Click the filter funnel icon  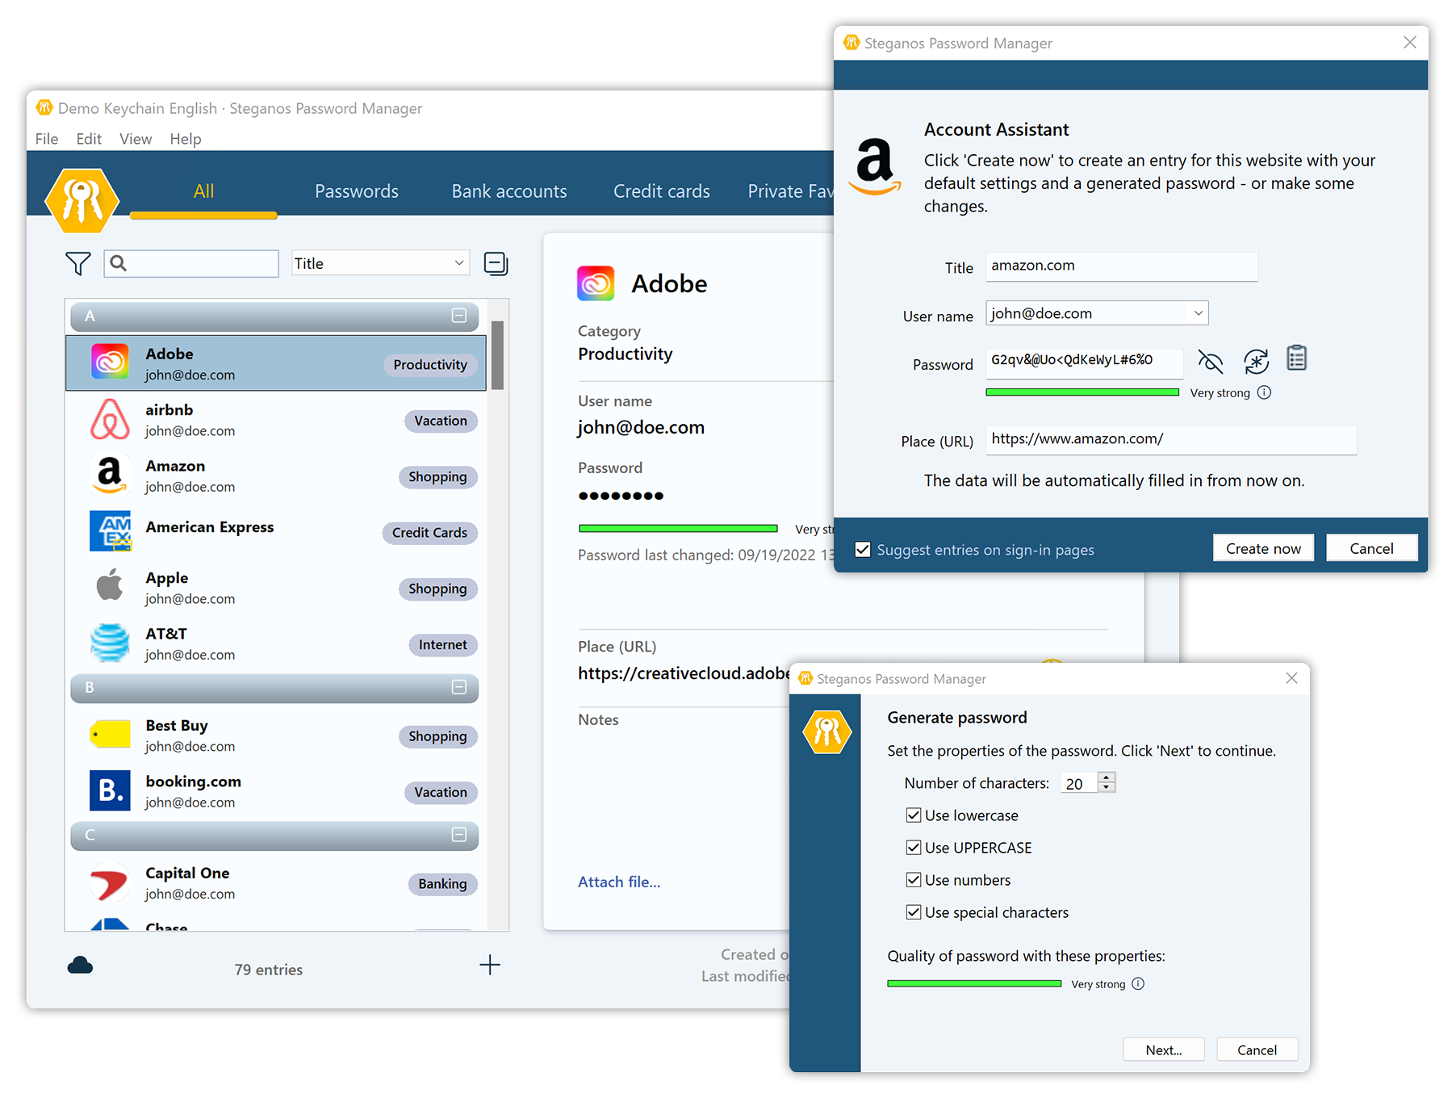pos(77,263)
